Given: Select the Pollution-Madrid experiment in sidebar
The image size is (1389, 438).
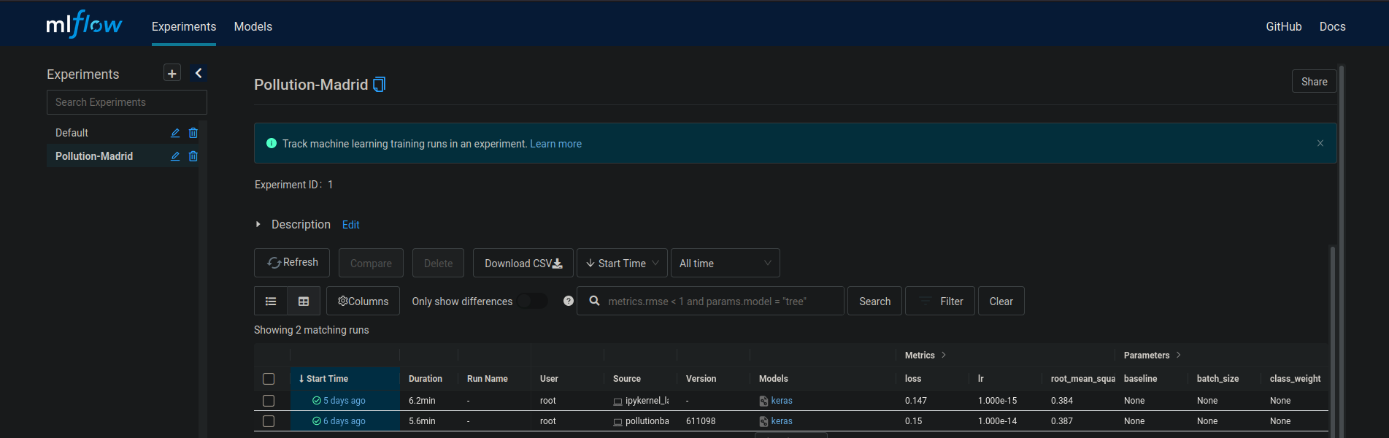Looking at the screenshot, I should (x=94, y=156).
